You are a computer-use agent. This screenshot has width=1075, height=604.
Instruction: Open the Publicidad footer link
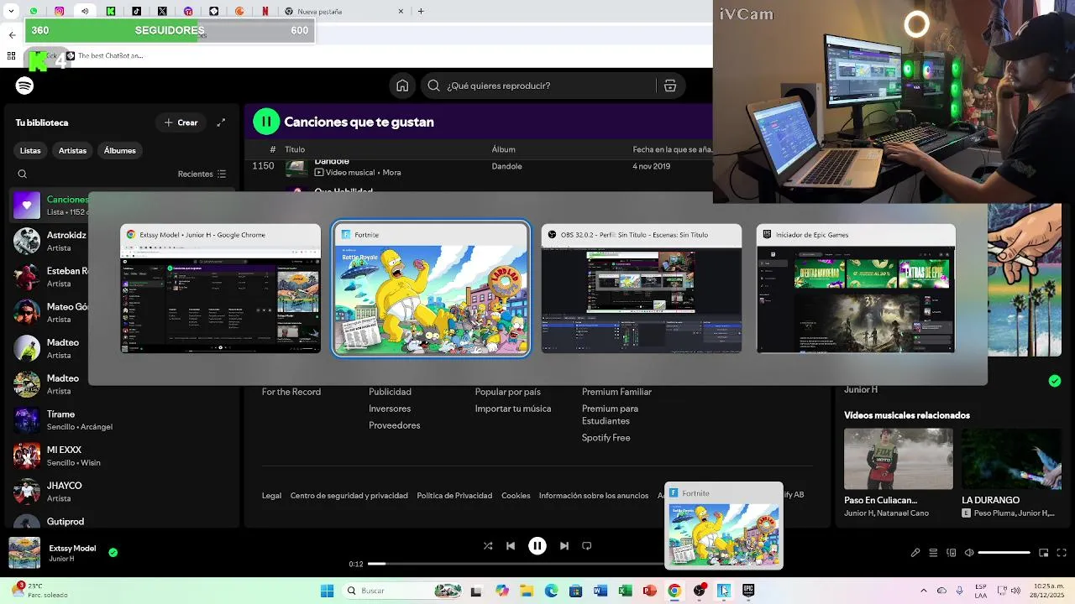(390, 392)
